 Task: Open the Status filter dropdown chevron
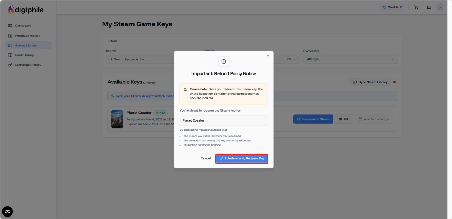point(294,59)
